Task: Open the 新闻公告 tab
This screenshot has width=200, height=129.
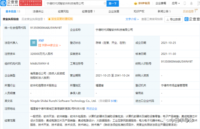Action: (x=164, y=11)
